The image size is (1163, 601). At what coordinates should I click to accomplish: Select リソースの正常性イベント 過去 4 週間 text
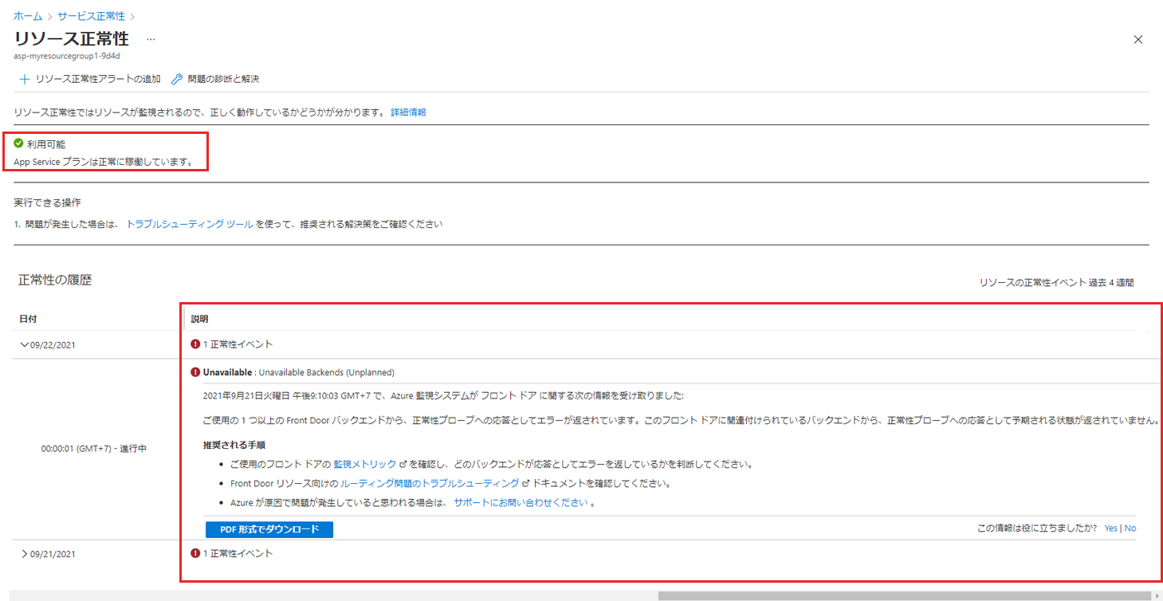point(1056,283)
